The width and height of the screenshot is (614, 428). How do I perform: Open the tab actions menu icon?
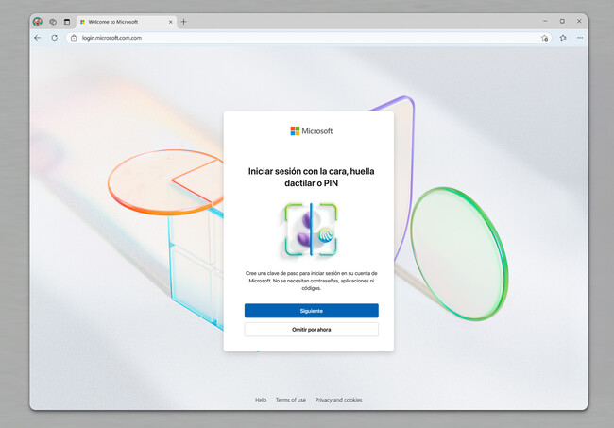(67, 21)
